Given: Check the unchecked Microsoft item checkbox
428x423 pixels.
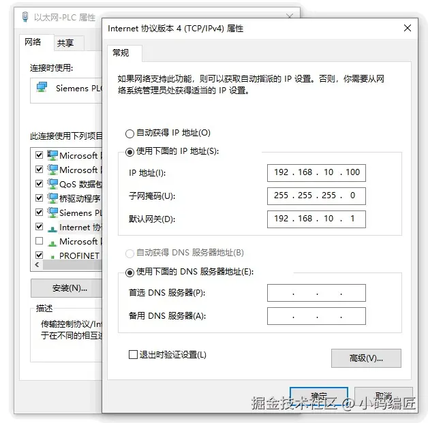Looking at the screenshot, I should point(40,241).
